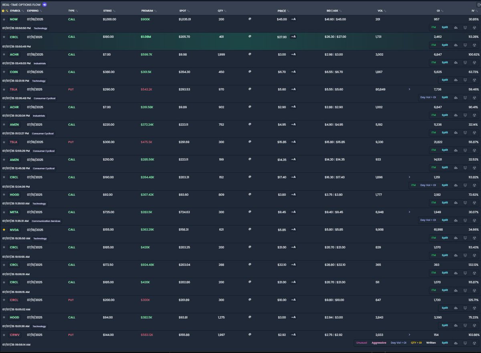
Task: Sort by the VOL column
Action: tap(381, 11)
